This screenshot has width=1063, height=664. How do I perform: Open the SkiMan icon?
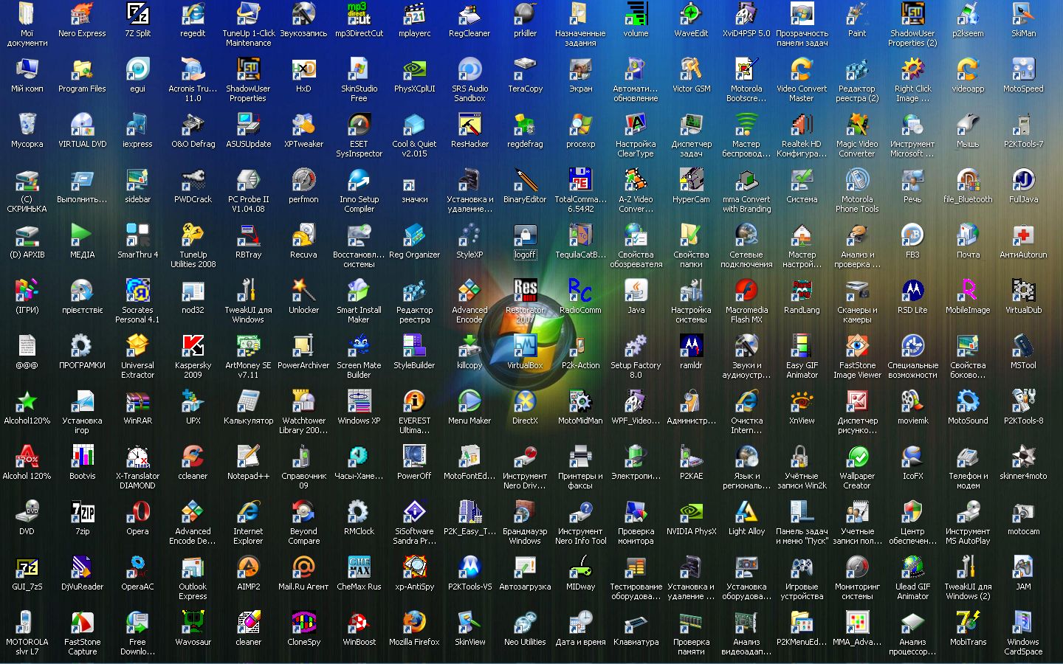pyautogui.click(x=1023, y=13)
